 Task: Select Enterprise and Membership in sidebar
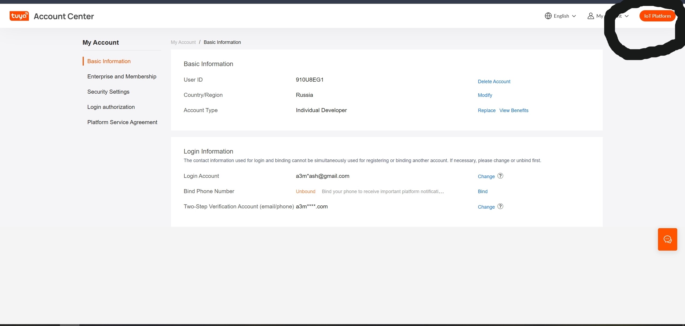[x=122, y=76]
